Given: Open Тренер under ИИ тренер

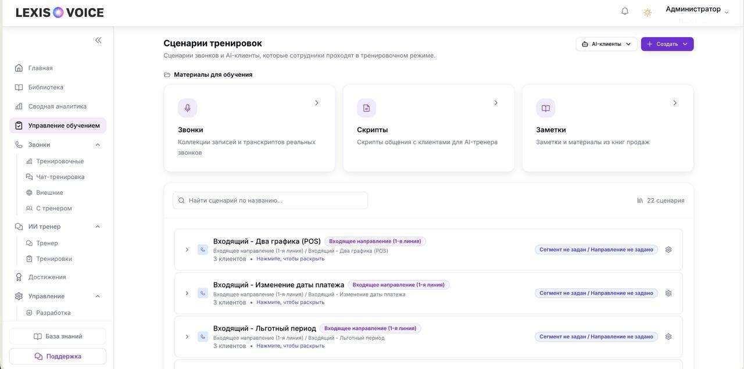Looking at the screenshot, I should point(47,243).
